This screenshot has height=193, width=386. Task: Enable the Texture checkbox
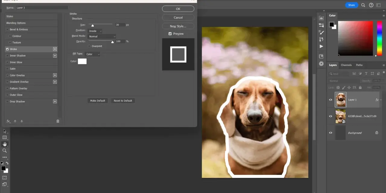tap(10, 43)
